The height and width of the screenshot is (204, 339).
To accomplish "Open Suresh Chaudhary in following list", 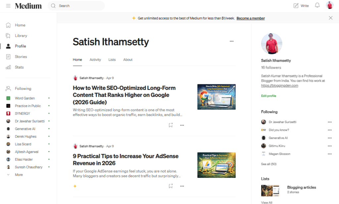I will [x=28, y=167].
